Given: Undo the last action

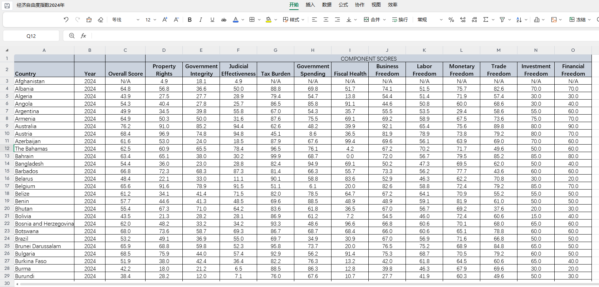Looking at the screenshot, I should 66,20.
